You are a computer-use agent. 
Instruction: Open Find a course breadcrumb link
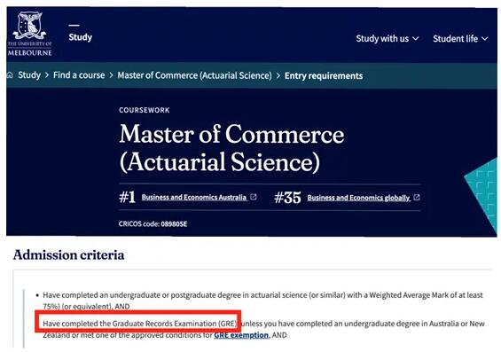(79, 75)
